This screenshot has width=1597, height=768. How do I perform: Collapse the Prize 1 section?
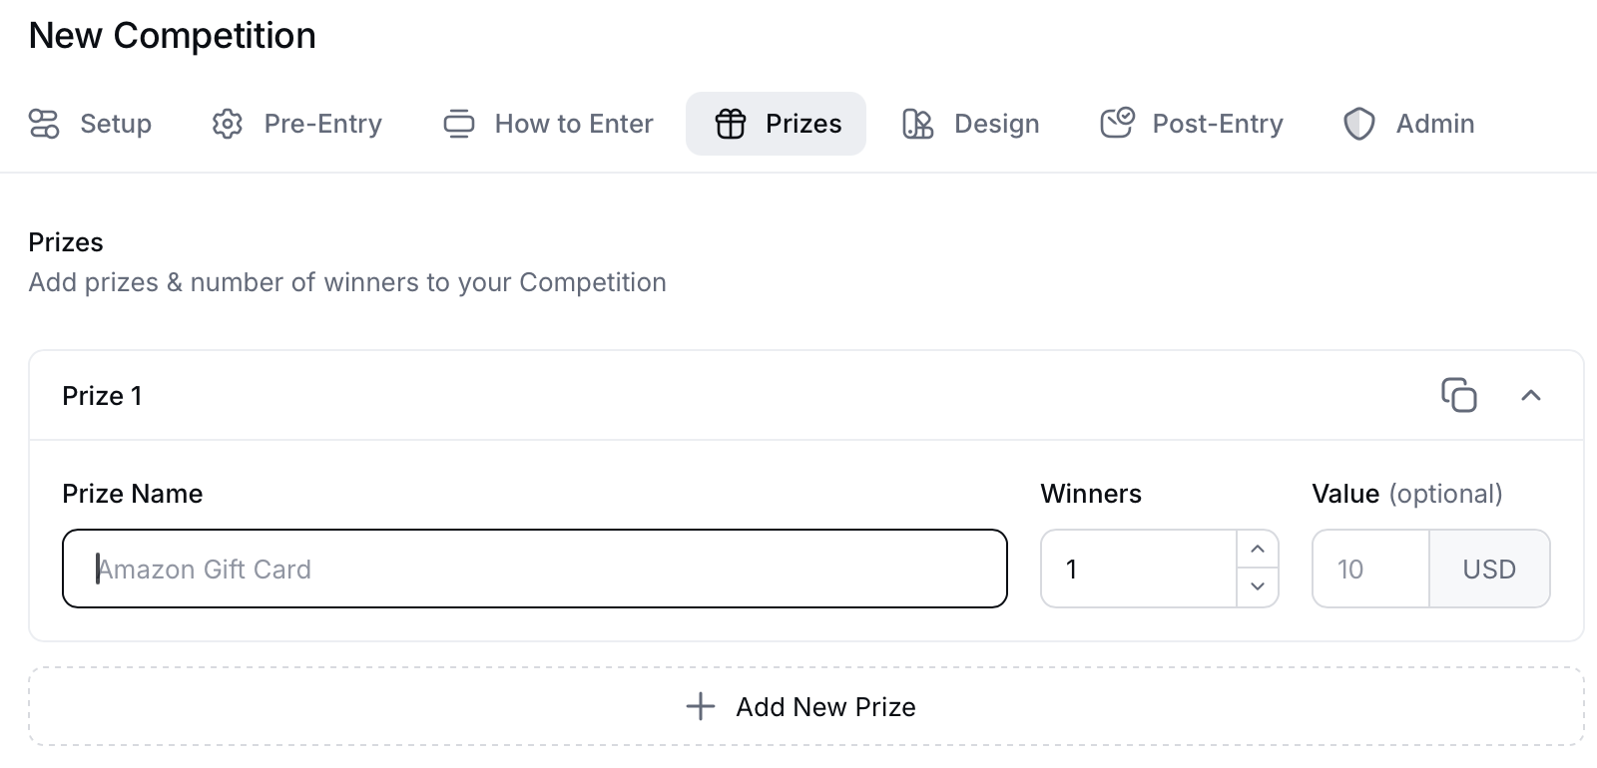click(x=1532, y=395)
